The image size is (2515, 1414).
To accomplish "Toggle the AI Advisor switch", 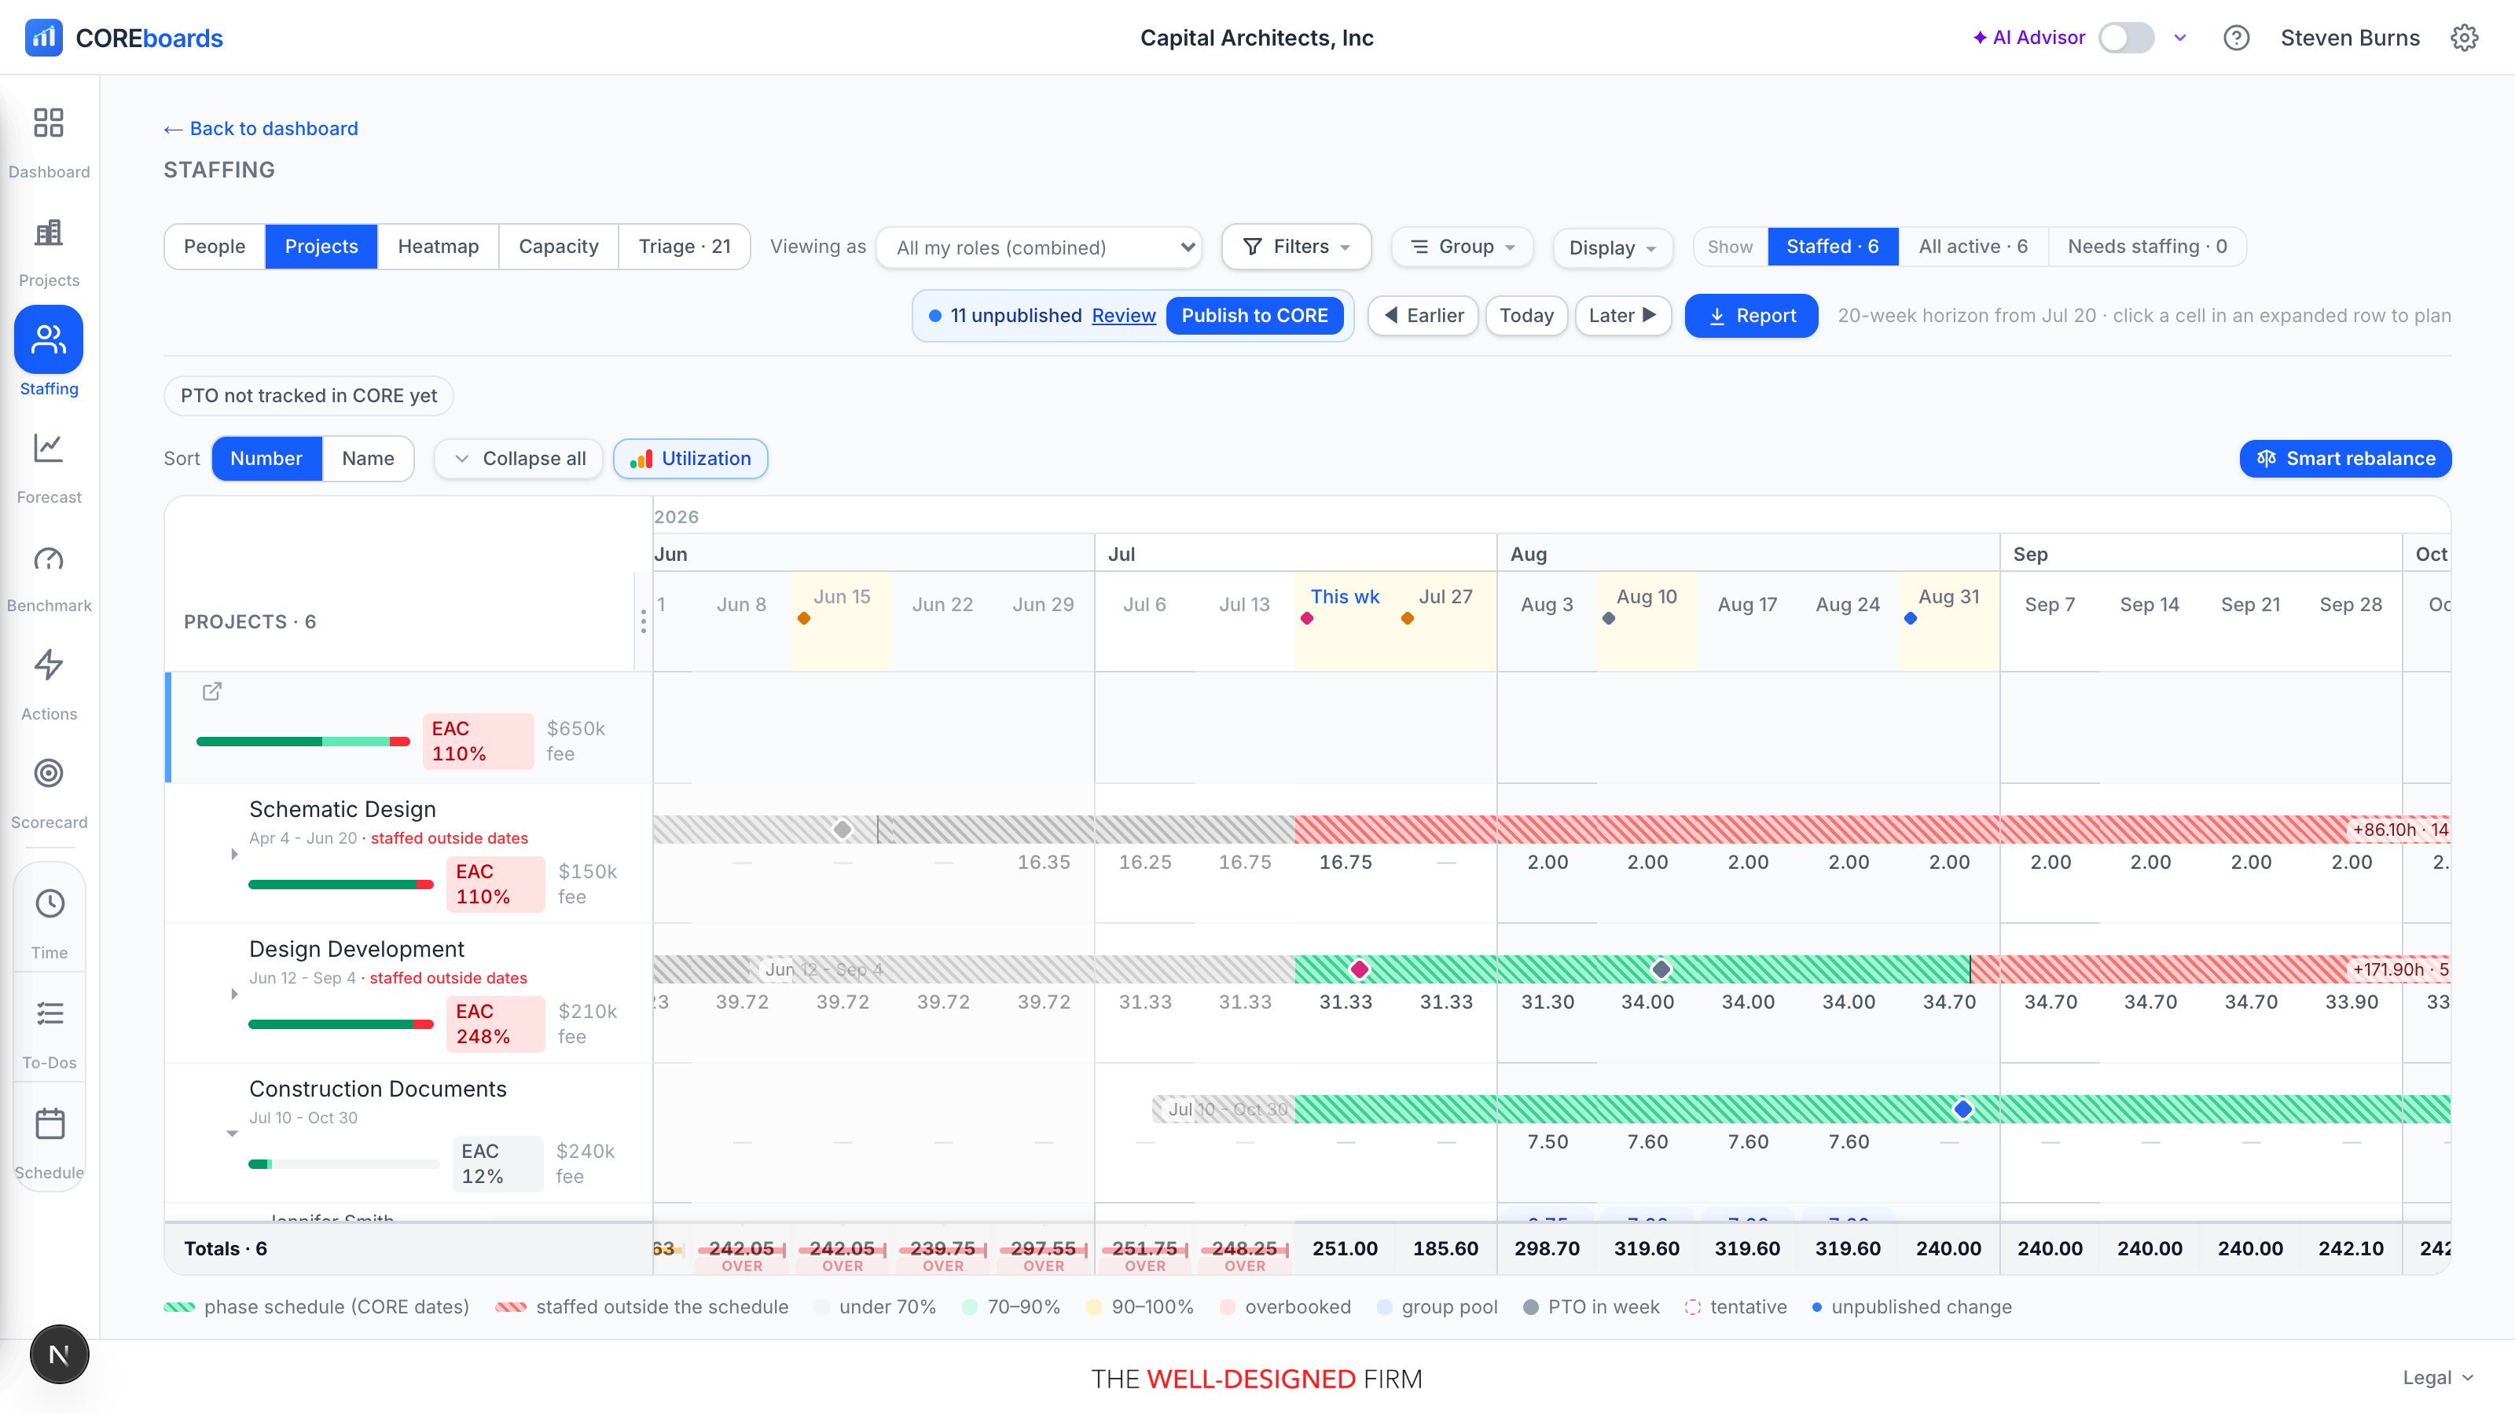I will tap(2127, 38).
